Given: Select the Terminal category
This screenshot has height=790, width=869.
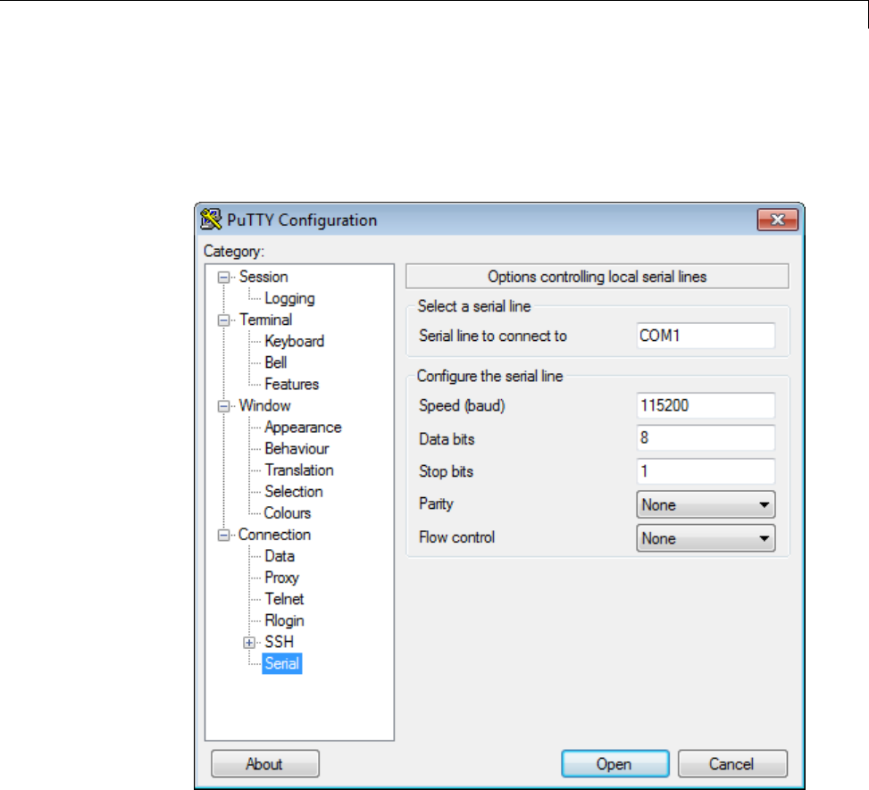Looking at the screenshot, I should (x=265, y=320).
